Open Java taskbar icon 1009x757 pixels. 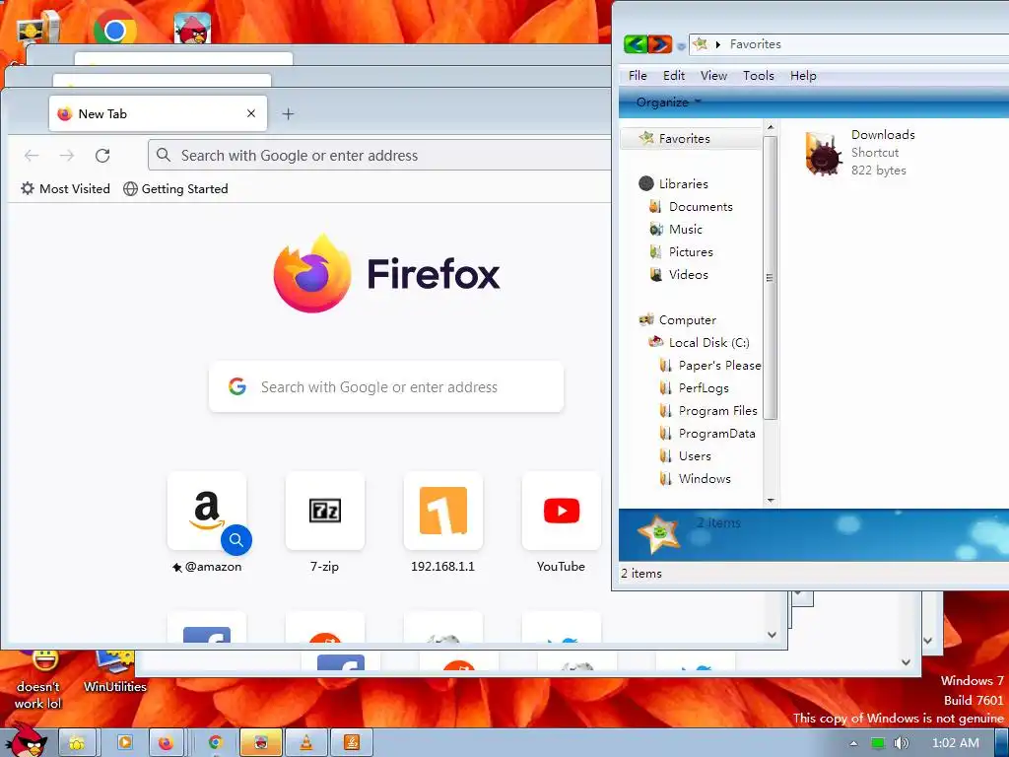click(x=352, y=742)
